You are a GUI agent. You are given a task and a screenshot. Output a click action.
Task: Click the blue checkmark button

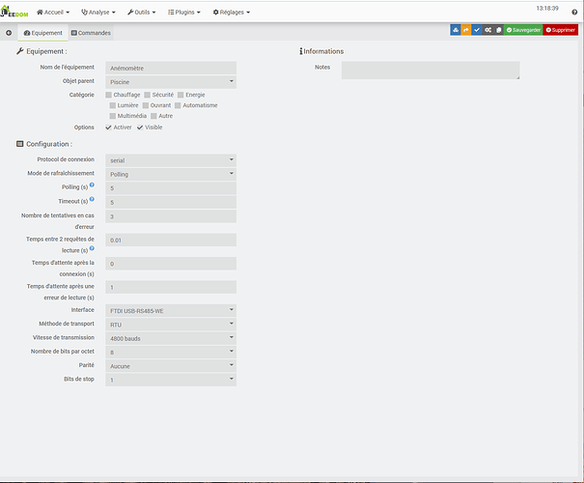(477, 30)
